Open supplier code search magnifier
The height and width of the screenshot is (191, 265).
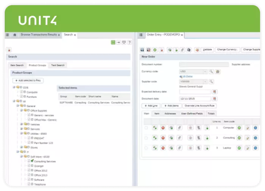click(211, 82)
